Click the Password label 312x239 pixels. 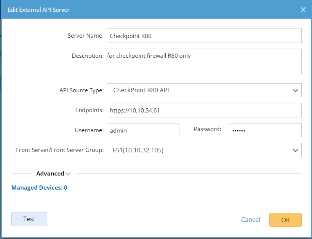point(207,129)
